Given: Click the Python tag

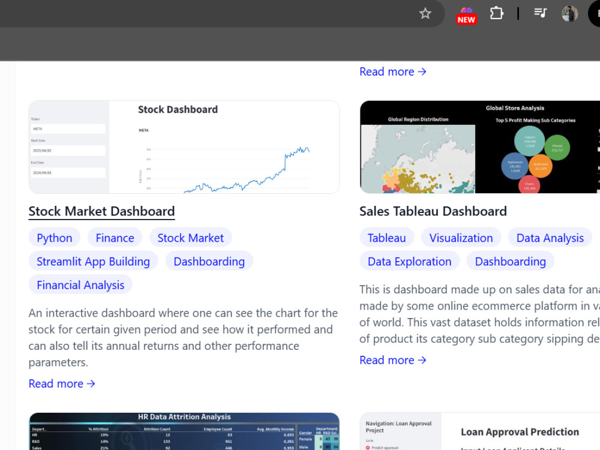Looking at the screenshot, I should click(x=55, y=238).
